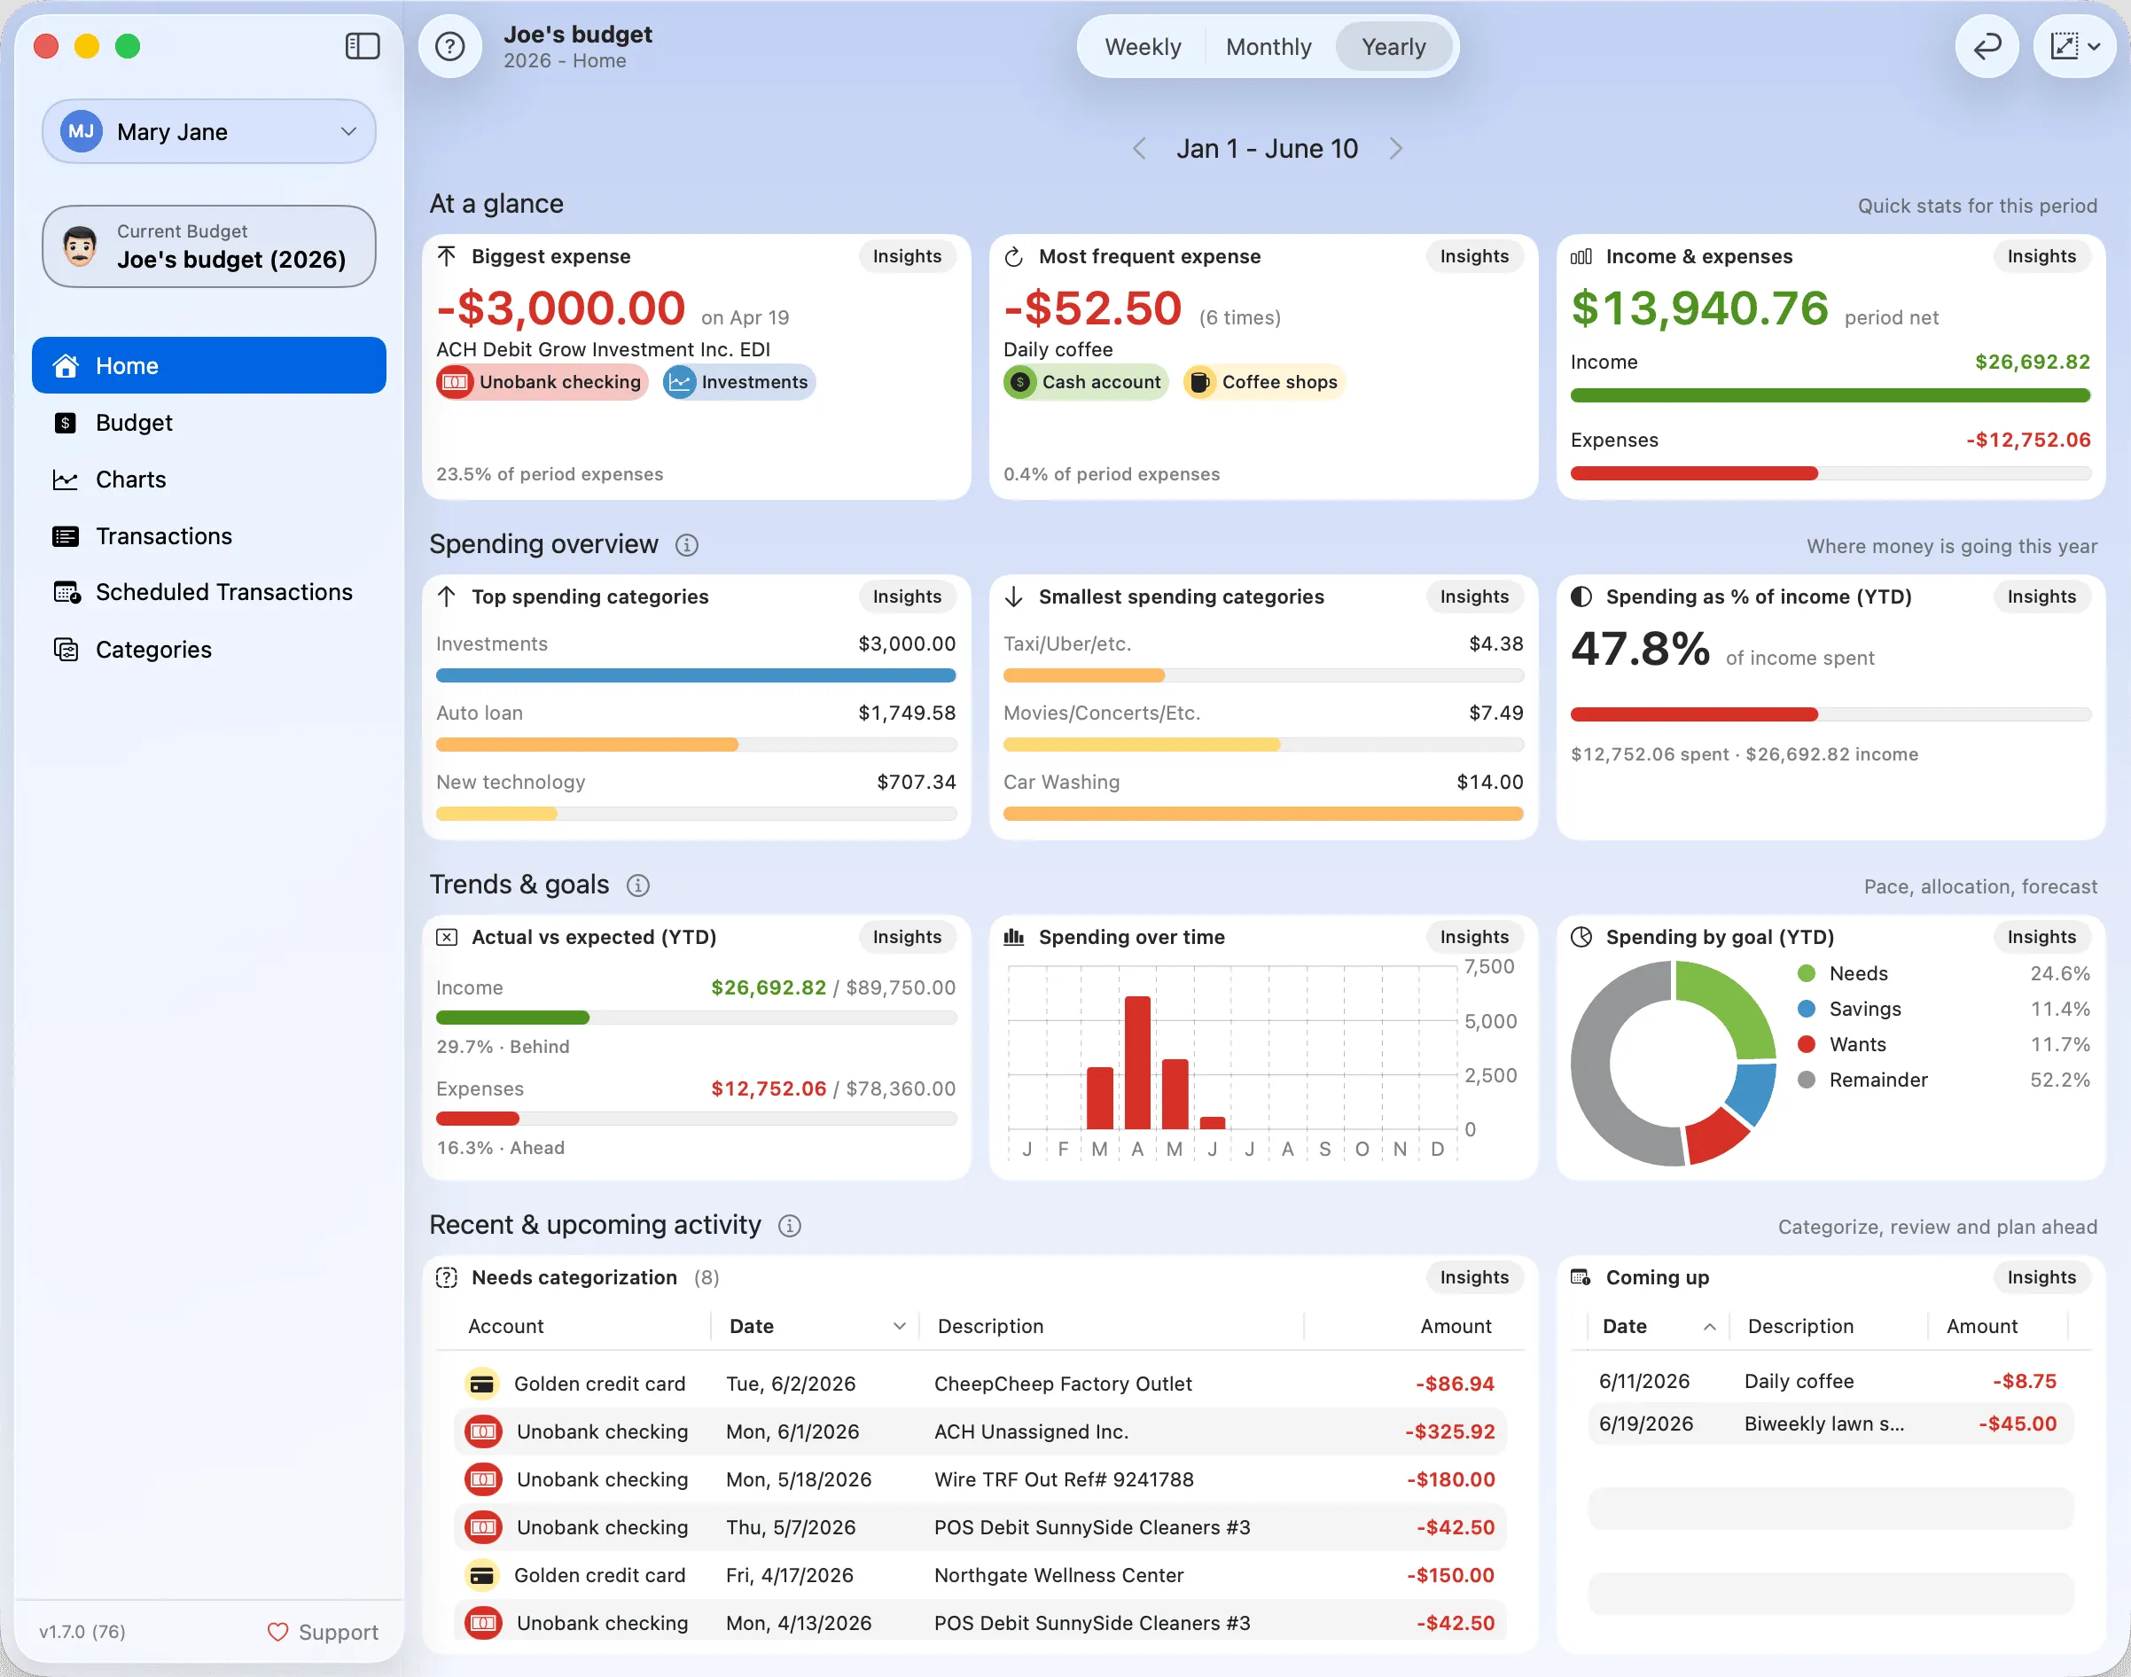Select the Wire TRF Out Ref# 9241788 row
This screenshot has width=2131, height=1677.
coord(980,1479)
